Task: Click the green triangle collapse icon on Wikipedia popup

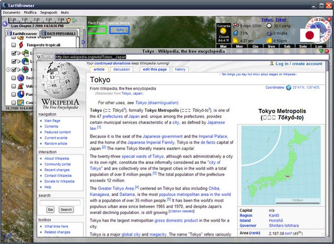Action: pyautogui.click(x=321, y=51)
